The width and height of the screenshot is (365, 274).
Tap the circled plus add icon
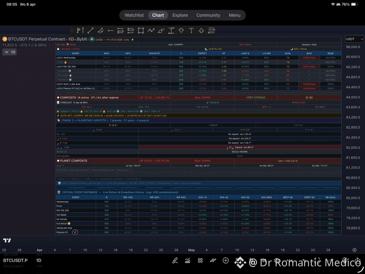(x=226, y=260)
